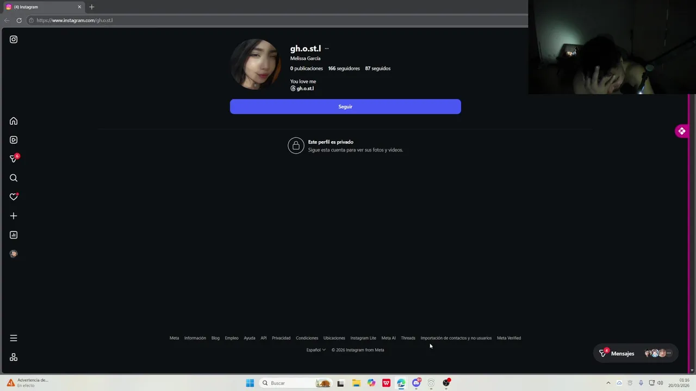Screen dimensions: 696x391
Task: Click the Este perfil es privado heading
Action: pos(331,142)
